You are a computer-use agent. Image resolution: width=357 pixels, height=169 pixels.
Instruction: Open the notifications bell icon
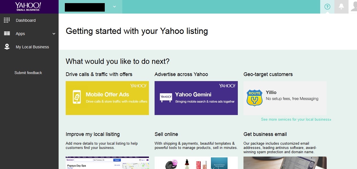click(x=341, y=6)
